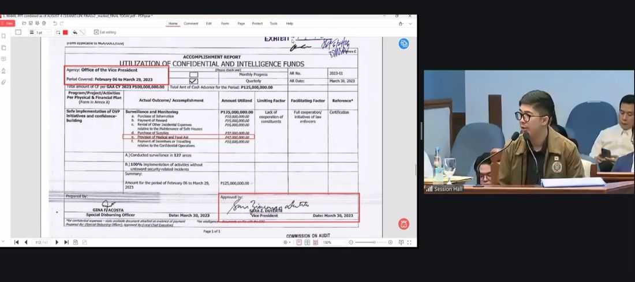Click the Monthly Progress checkbox in document
The width and height of the screenshot is (635, 282).
click(x=194, y=74)
